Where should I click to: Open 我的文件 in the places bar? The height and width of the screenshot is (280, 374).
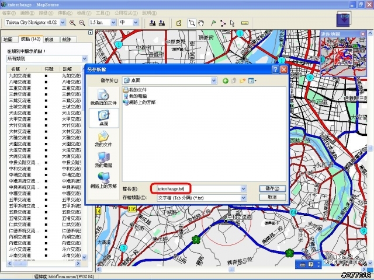pyautogui.click(x=103, y=139)
